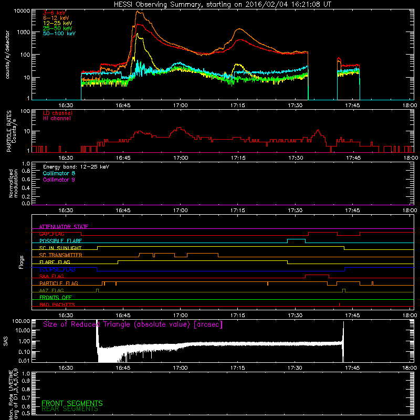The width and height of the screenshot is (420, 420).
Task: Click the 'GAP_FLAG' label
Action: pyautogui.click(x=51, y=234)
